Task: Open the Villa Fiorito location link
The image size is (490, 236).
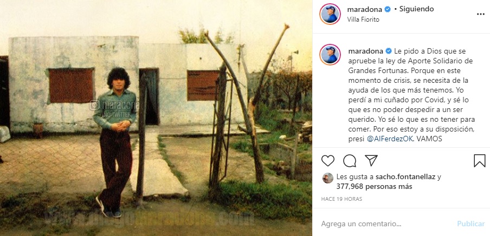Action: tap(363, 19)
